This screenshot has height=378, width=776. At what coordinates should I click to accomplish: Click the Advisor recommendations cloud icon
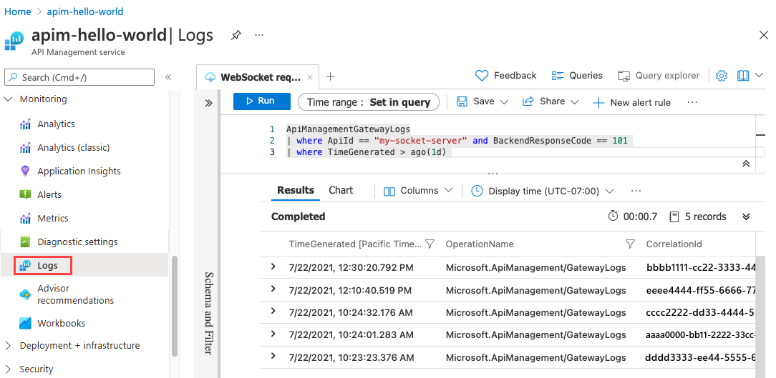tap(25, 294)
